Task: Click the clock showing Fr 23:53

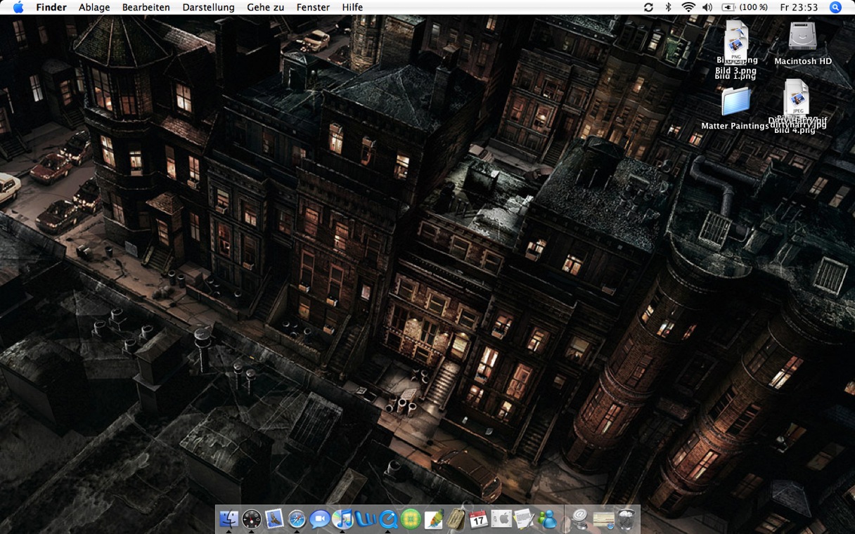Action: (x=799, y=7)
